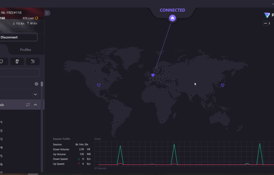Select the India map marker
The width and height of the screenshot is (274, 175).
point(191,96)
